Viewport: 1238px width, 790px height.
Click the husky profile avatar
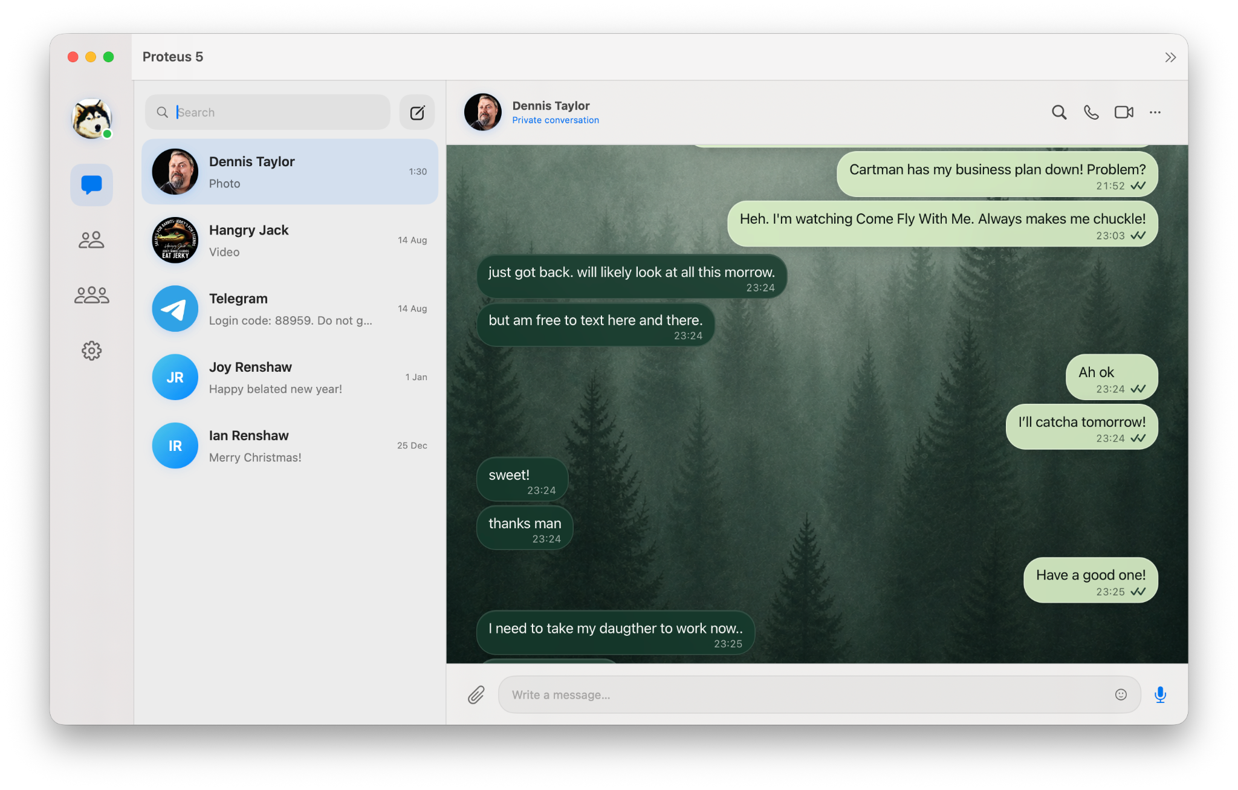pyautogui.click(x=91, y=118)
